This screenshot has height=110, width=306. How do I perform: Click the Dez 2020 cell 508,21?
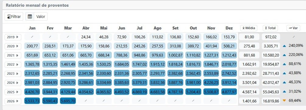(229, 46)
